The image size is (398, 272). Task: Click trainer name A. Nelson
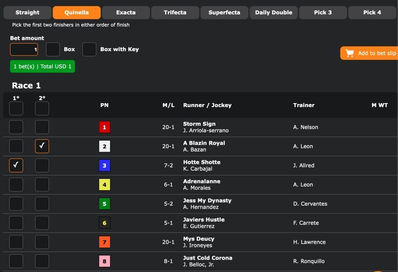point(305,127)
